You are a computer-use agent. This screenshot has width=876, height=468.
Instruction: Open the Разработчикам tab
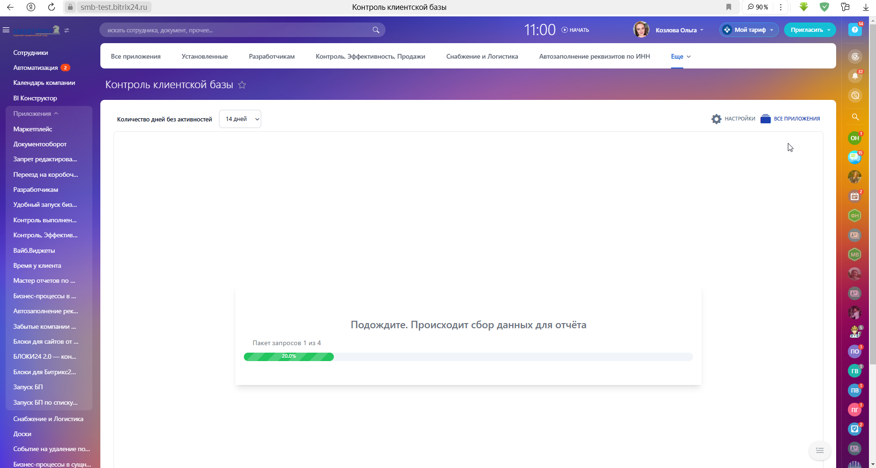[x=272, y=56]
